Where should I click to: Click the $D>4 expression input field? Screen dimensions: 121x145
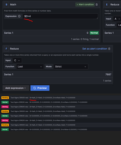point(60,16)
